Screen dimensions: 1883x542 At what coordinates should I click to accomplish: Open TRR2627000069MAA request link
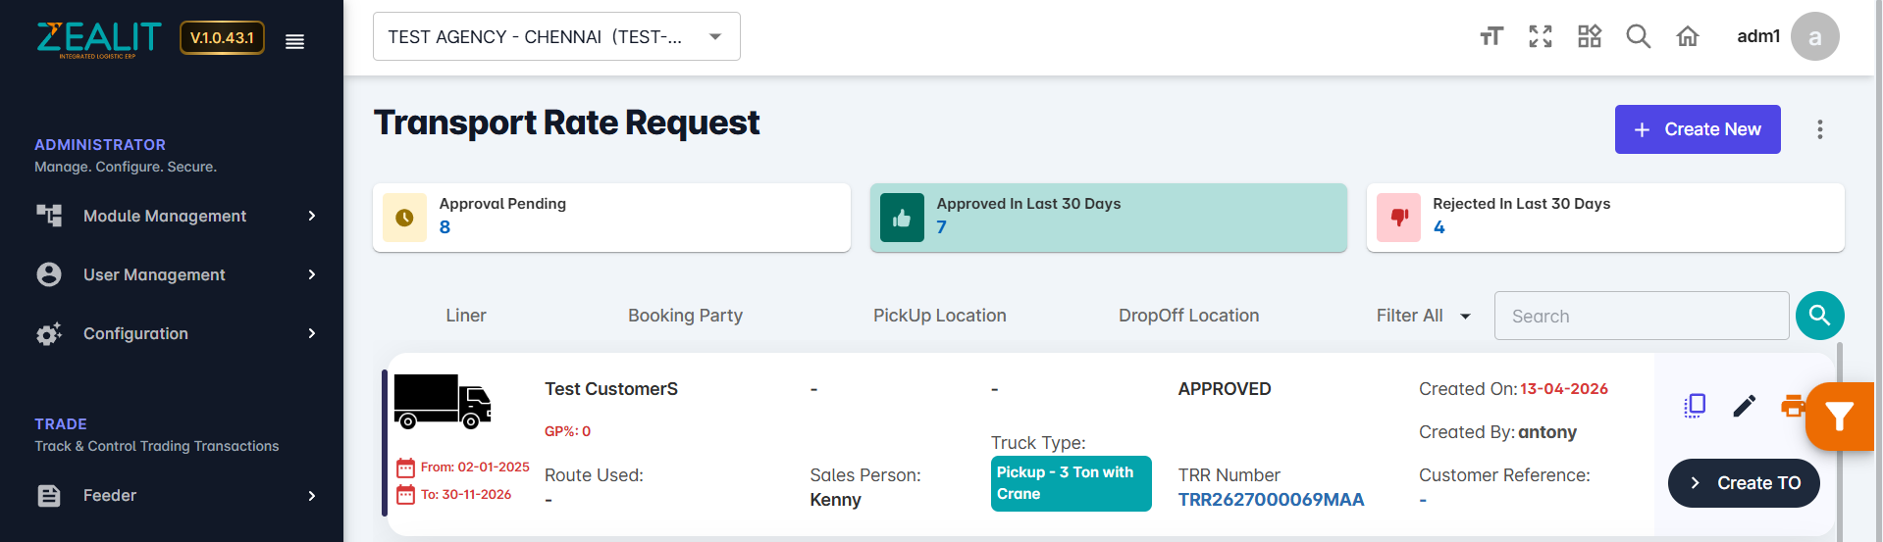pos(1271,500)
